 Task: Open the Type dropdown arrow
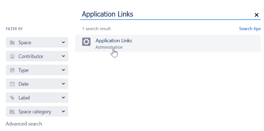pos(63,70)
